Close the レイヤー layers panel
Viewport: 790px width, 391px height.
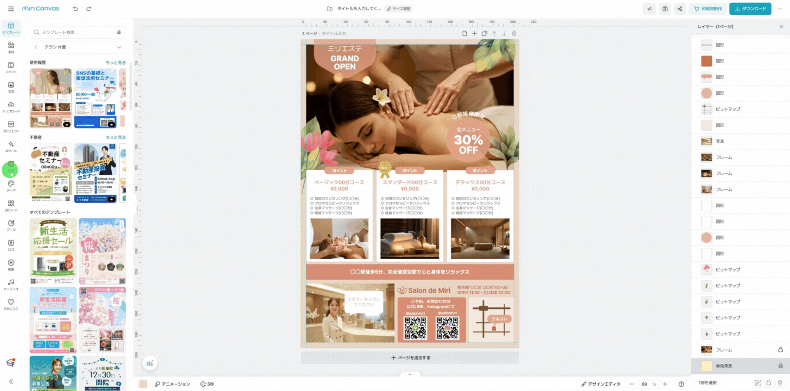click(781, 27)
